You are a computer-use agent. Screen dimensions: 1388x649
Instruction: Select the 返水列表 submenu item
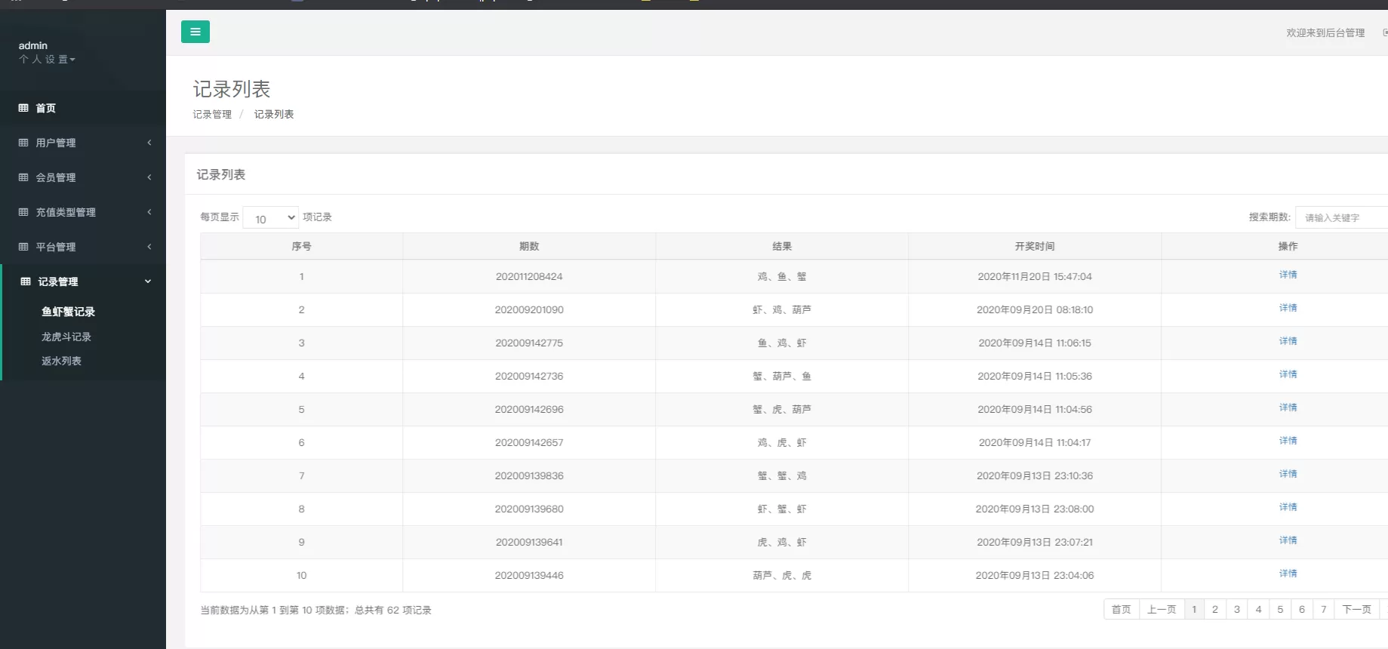(61, 361)
